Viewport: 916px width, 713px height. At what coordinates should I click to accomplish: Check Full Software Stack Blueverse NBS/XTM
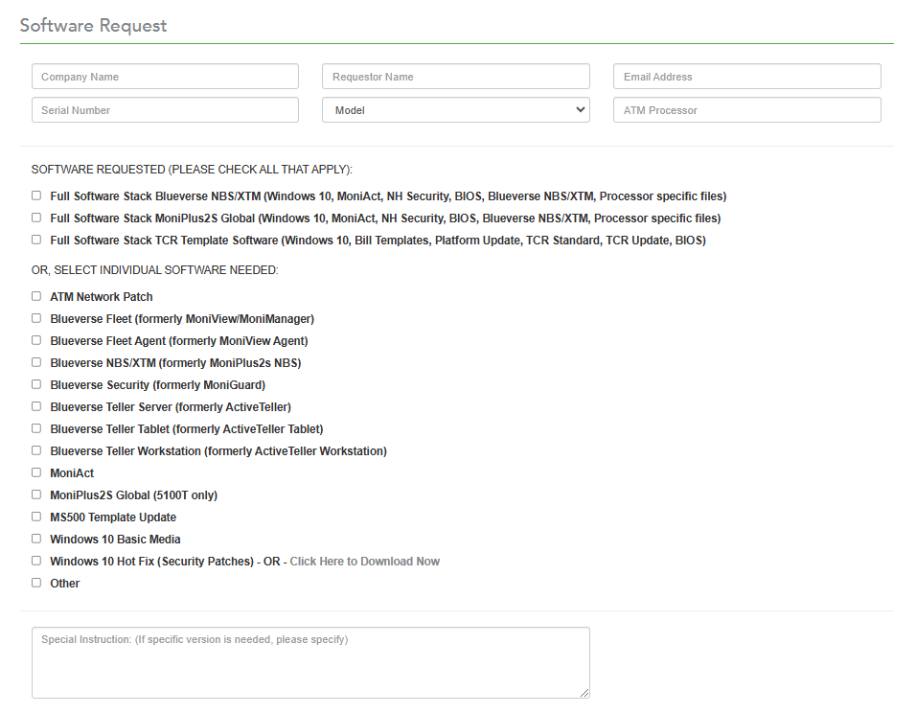tap(36, 195)
